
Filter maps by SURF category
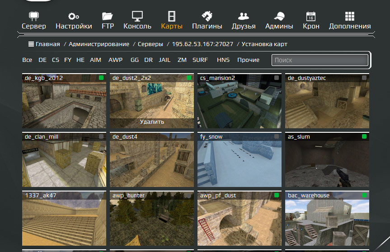click(200, 60)
